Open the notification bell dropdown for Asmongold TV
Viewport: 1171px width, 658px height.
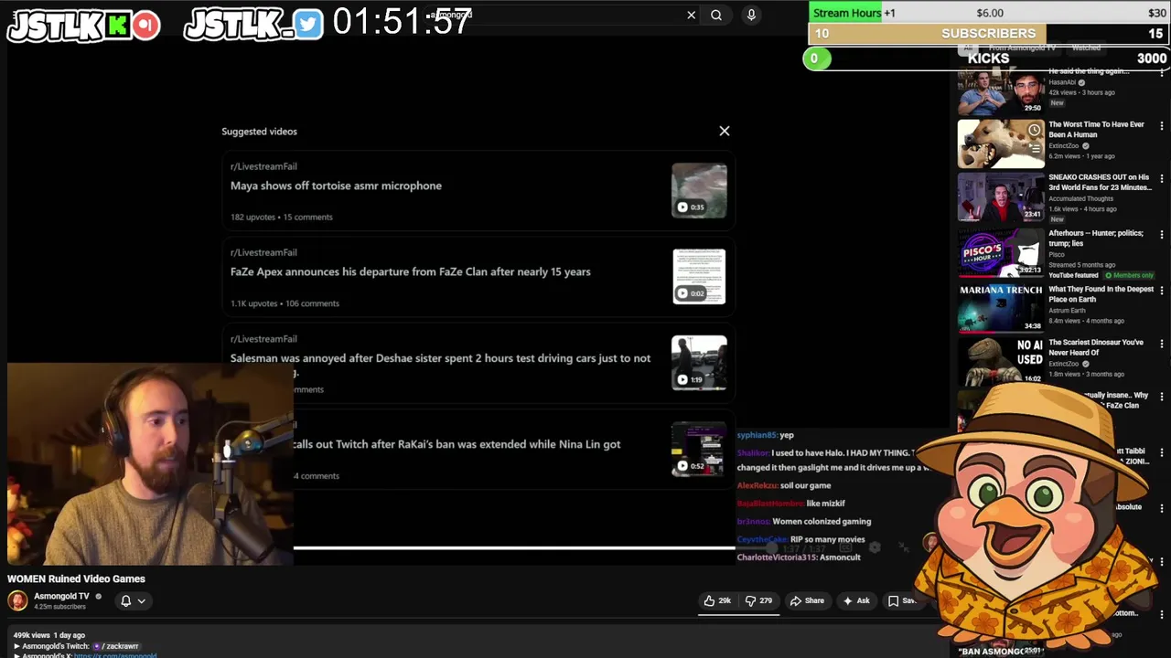click(133, 600)
